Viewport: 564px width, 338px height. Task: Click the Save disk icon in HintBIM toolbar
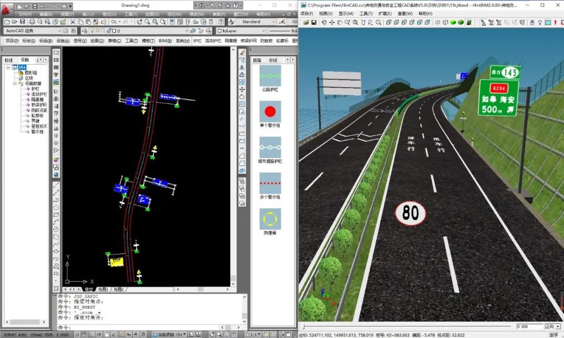314,22
